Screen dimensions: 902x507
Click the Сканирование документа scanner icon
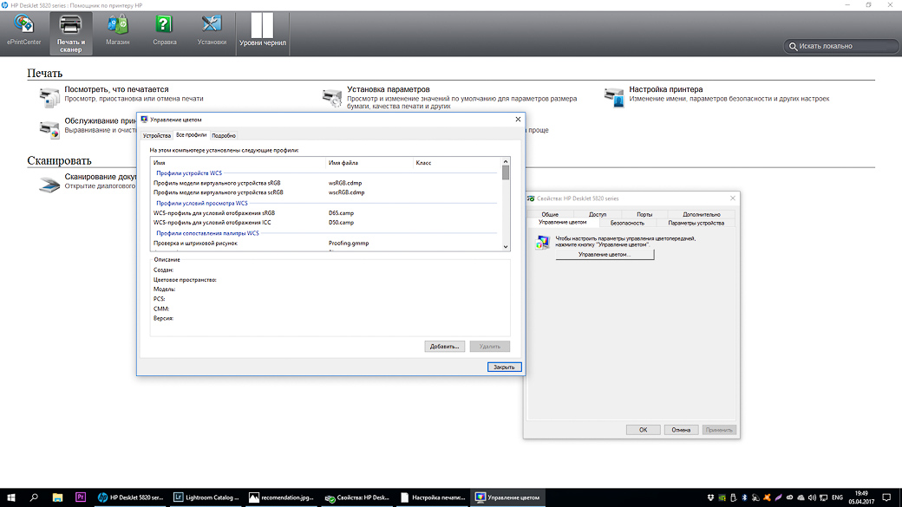tap(49, 184)
